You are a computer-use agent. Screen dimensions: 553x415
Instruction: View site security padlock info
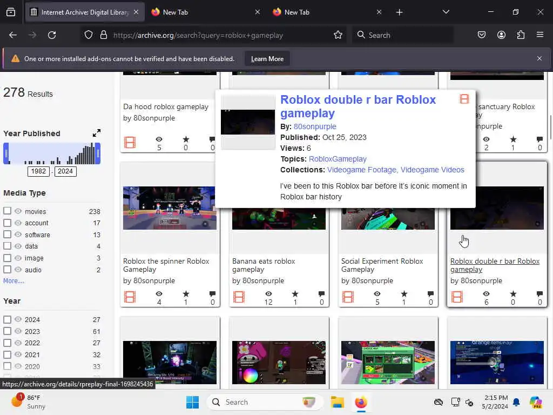(x=103, y=35)
